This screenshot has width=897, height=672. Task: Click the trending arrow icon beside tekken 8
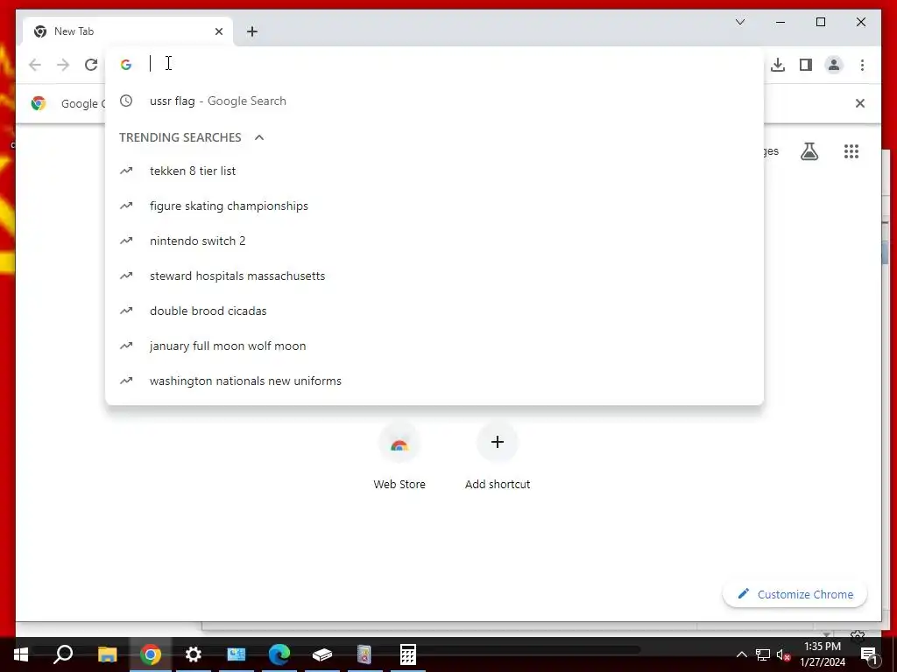[x=126, y=171]
